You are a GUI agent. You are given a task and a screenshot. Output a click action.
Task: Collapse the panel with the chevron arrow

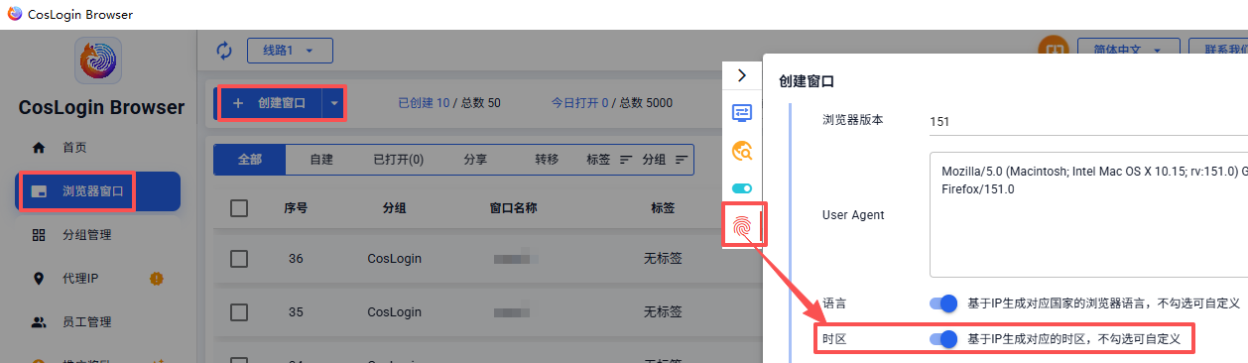(x=742, y=74)
